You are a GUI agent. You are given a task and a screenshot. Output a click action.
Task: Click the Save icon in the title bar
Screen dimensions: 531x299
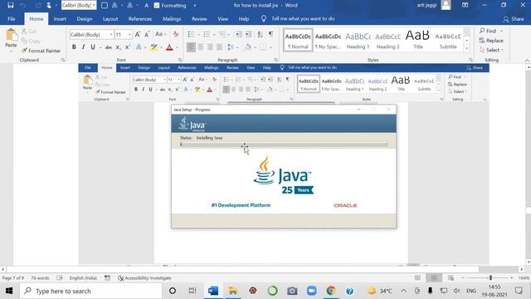(x=11, y=5)
